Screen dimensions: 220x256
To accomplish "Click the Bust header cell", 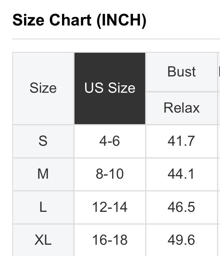I will pos(181,72).
